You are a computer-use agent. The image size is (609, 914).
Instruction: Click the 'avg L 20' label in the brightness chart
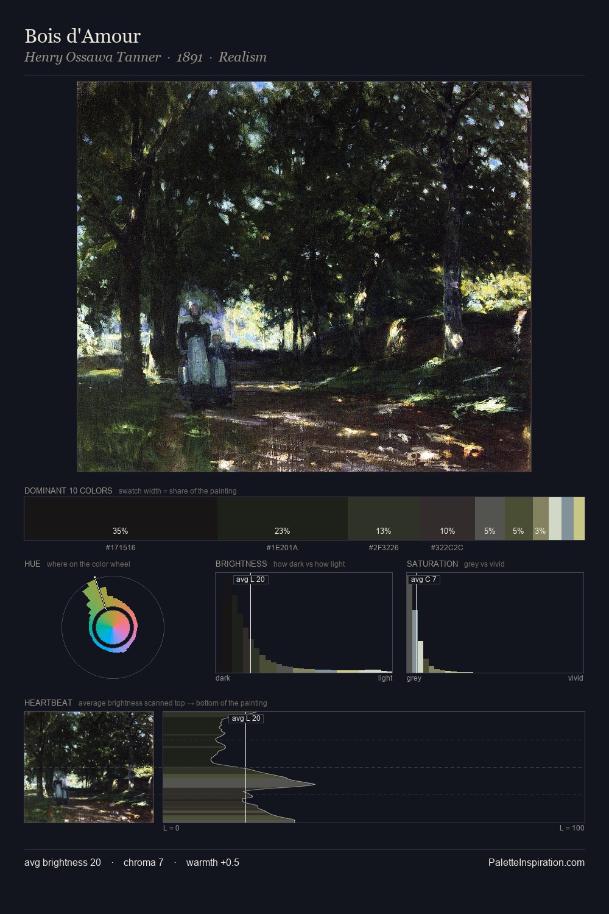[250, 579]
